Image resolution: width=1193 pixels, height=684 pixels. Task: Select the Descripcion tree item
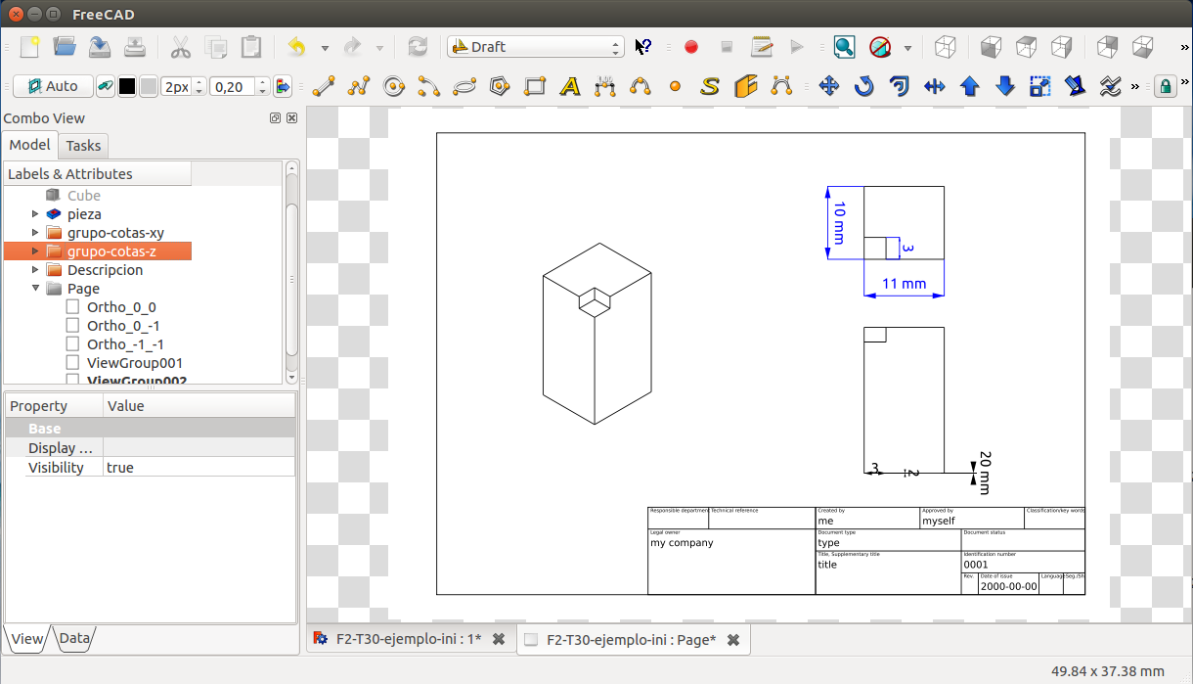click(105, 270)
